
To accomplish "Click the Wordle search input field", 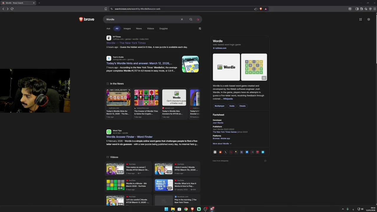I will click(x=143, y=19).
